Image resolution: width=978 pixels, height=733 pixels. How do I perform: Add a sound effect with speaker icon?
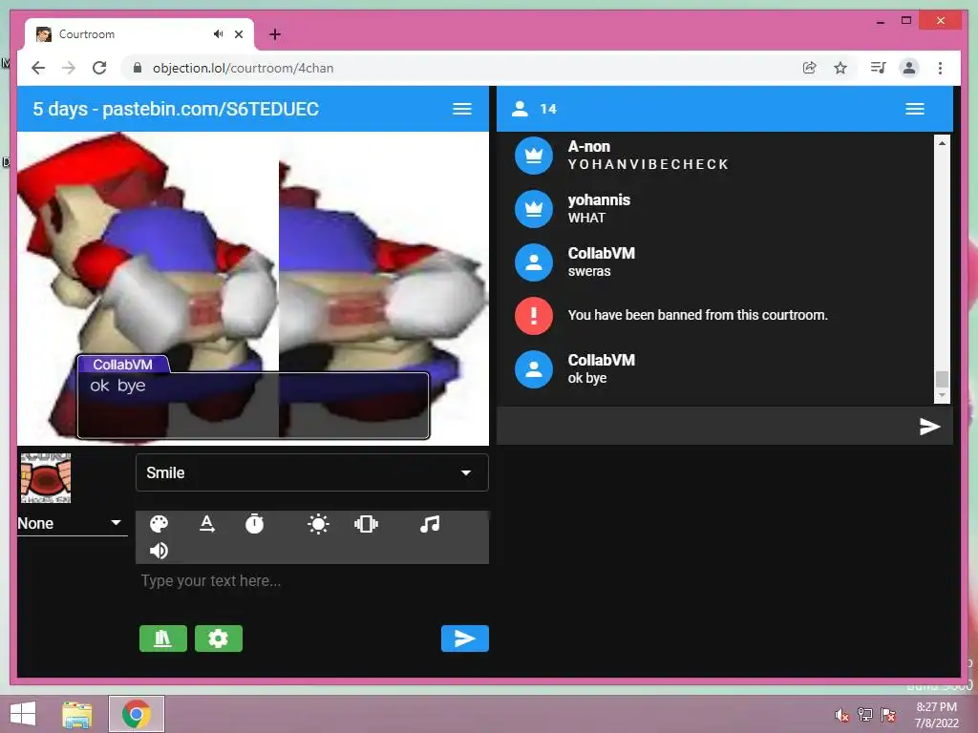point(159,551)
